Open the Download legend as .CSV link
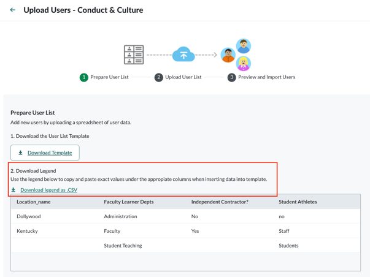Image resolution: width=370 pixels, height=277 pixels. [x=48, y=190]
